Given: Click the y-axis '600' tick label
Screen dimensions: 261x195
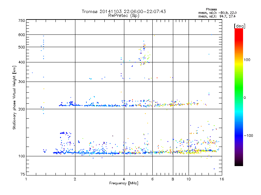Looking at the screenshot, I should [22, 35].
